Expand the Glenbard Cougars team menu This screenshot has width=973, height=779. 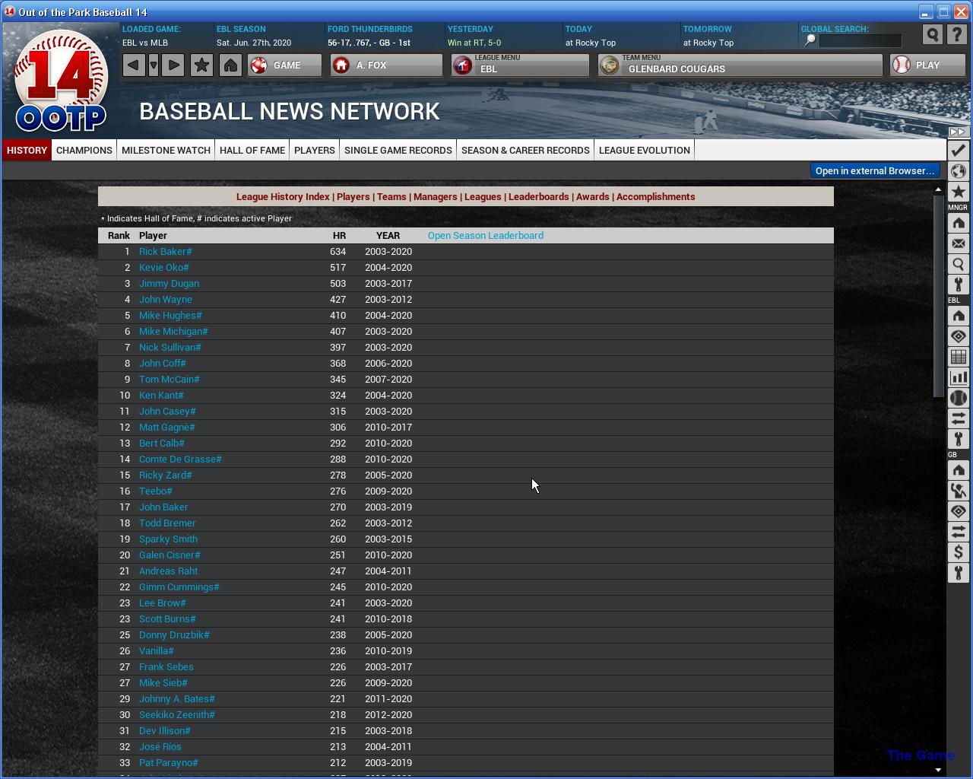click(740, 65)
